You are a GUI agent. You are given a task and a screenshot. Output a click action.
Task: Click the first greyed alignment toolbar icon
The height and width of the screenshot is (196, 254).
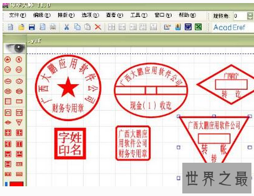point(112,27)
